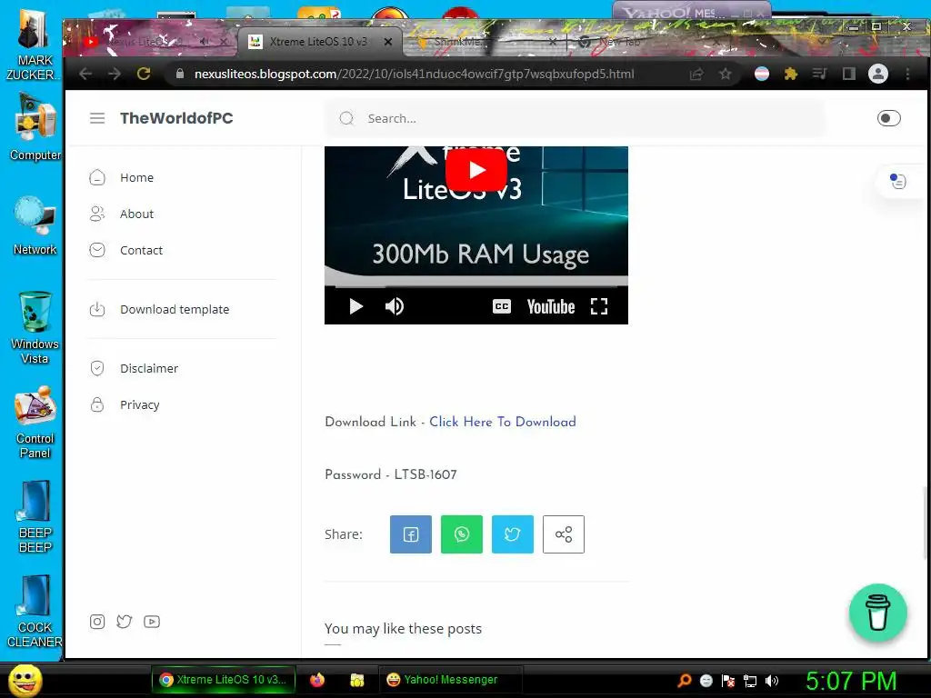Play the YouTube video with red button

point(476,170)
